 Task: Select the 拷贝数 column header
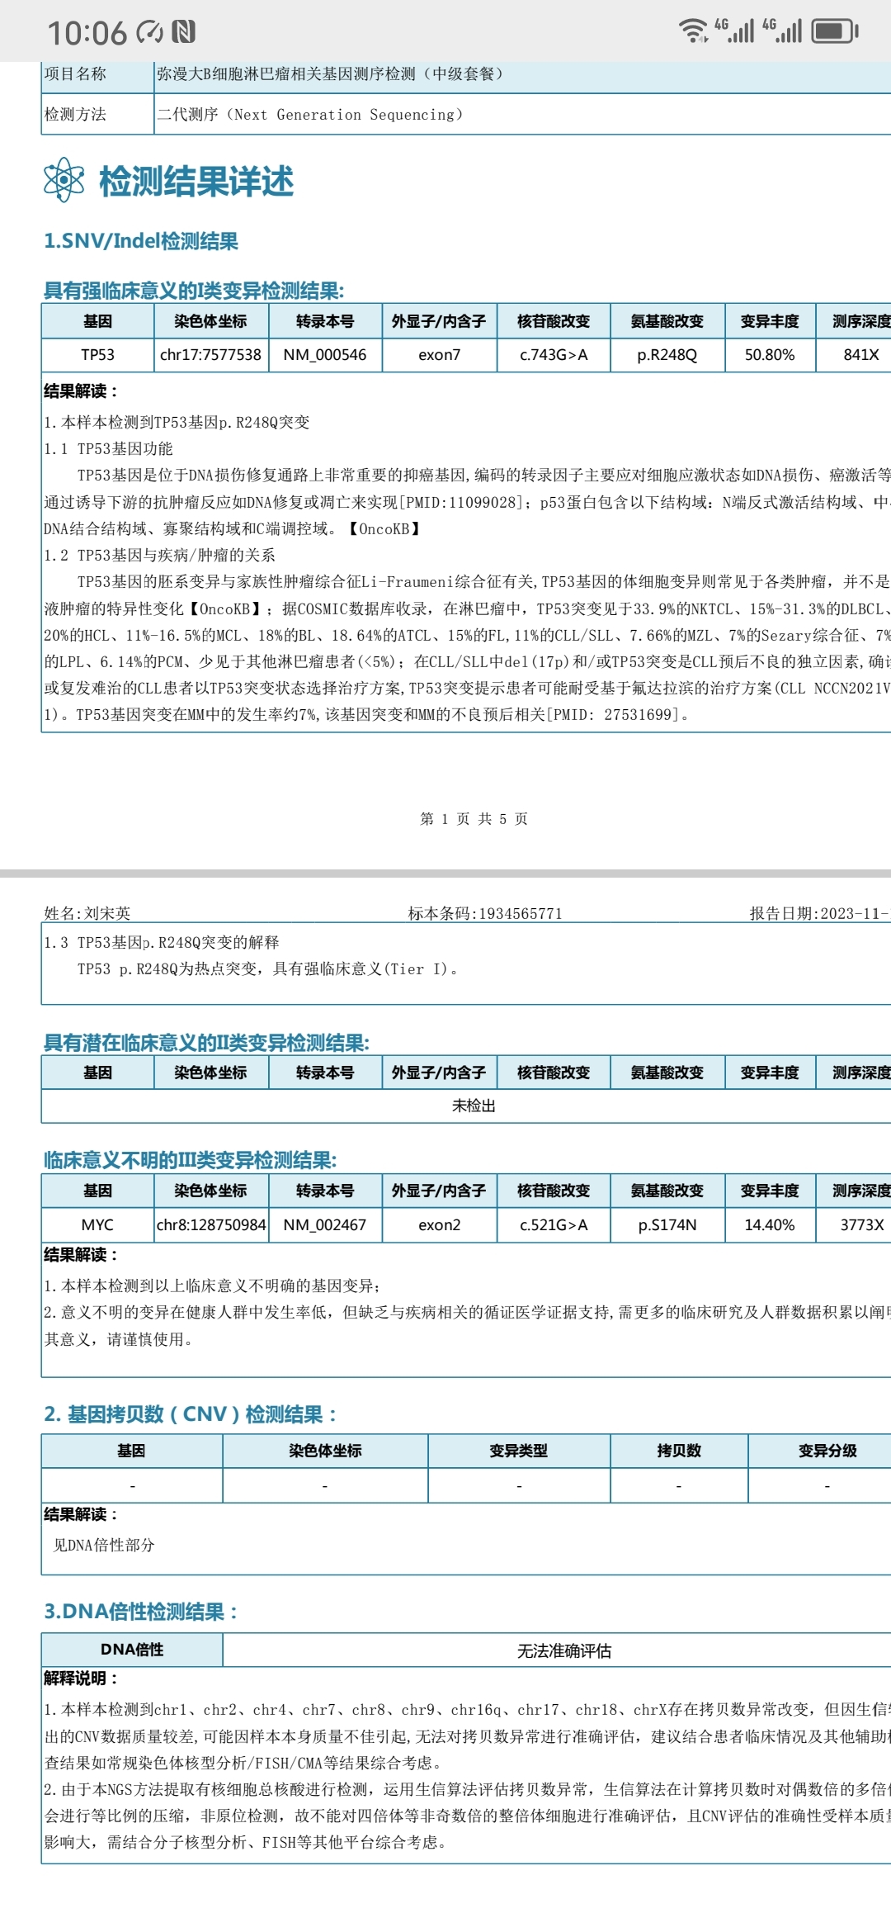click(679, 1451)
